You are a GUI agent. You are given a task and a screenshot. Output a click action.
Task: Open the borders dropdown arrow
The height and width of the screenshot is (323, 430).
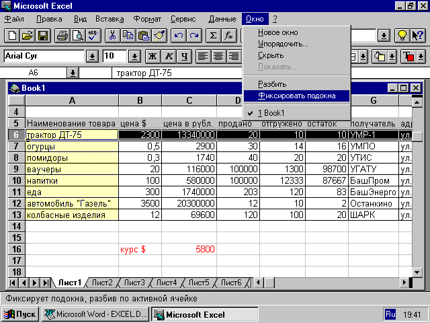pyautogui.click(x=363, y=57)
